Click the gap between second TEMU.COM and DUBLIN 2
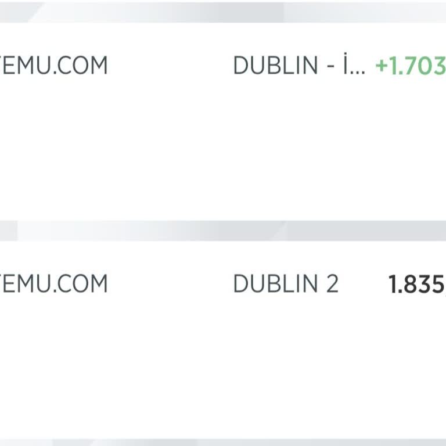The image size is (446, 446). tap(170, 284)
